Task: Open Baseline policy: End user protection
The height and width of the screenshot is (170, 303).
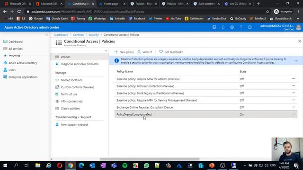Action: click(x=145, y=86)
